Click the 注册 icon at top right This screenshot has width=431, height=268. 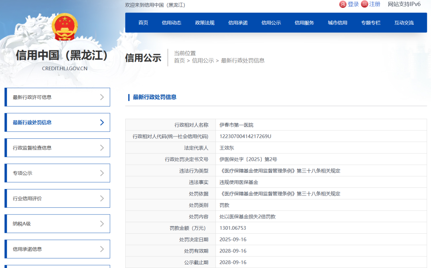[364, 4]
